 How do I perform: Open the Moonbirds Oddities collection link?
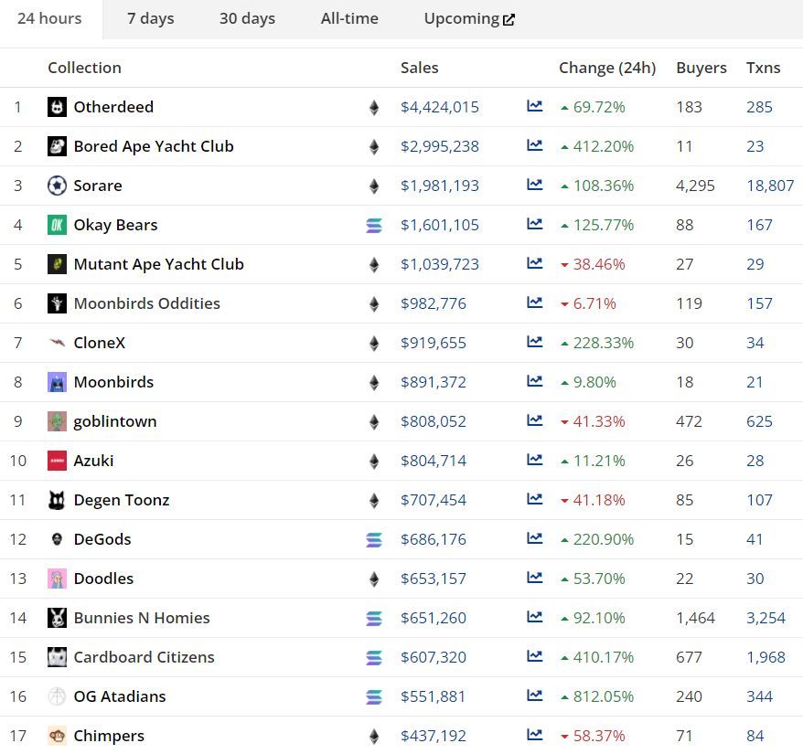click(x=147, y=303)
